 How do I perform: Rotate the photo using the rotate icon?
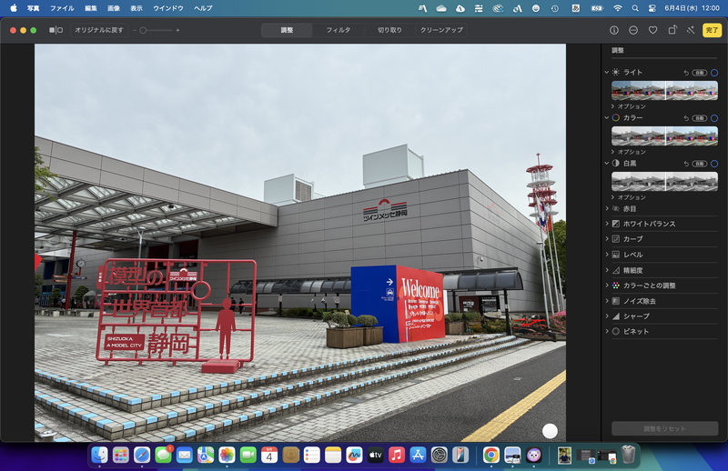(672, 30)
